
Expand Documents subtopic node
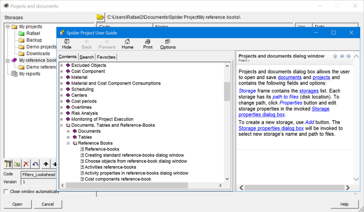click(68, 131)
